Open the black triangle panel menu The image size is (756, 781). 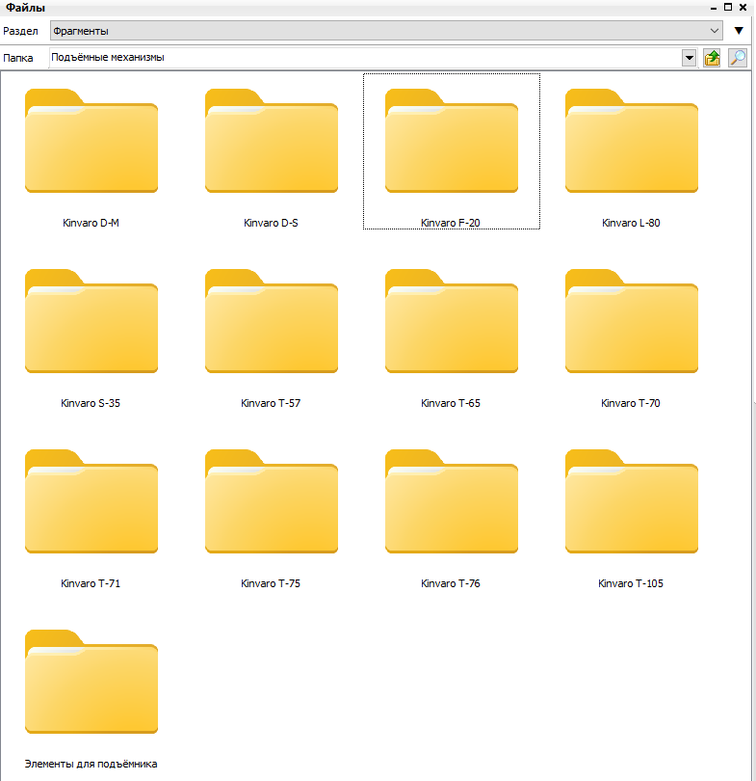coord(739,31)
